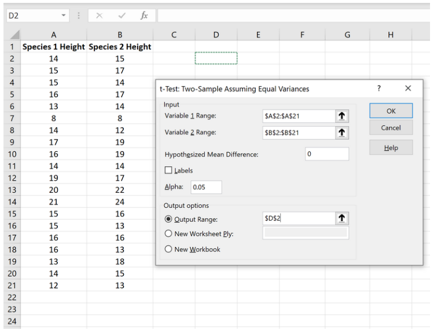Click the Output Range text field

[x=299, y=218]
